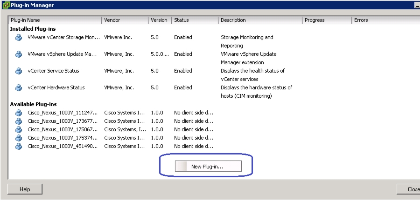Select Cisco_Nexus_1000V_173677... plug-in name
Image resolution: width=420 pixels, height=201 pixels.
tap(63, 121)
